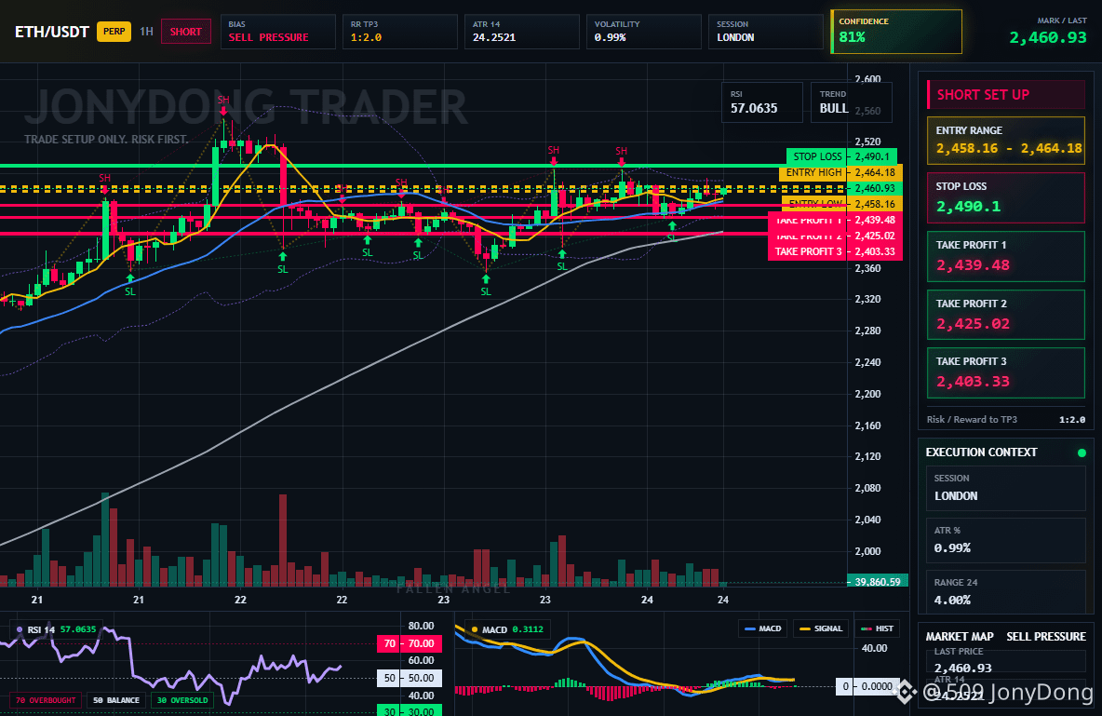Viewport: 1102px width, 716px height.
Task: Click the TAKE PROFIT 1 panel box
Action: [1006, 257]
